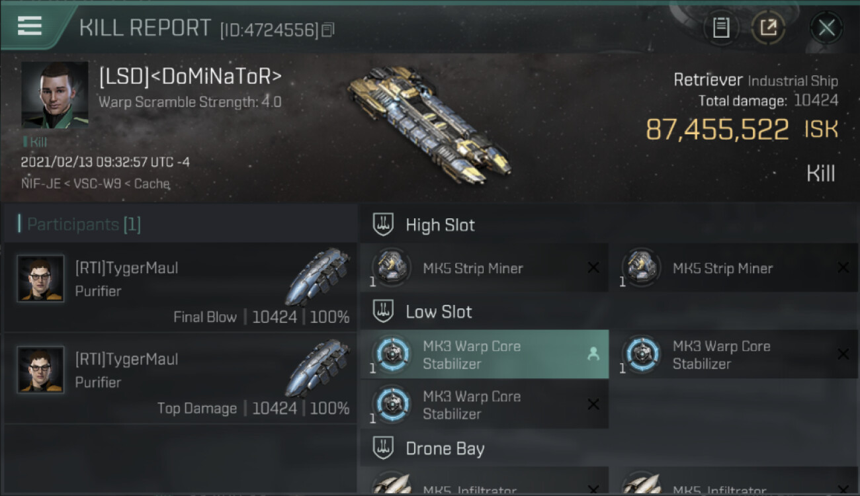Open TygerMaul Top Damage portrait
860x496 pixels.
(x=41, y=370)
